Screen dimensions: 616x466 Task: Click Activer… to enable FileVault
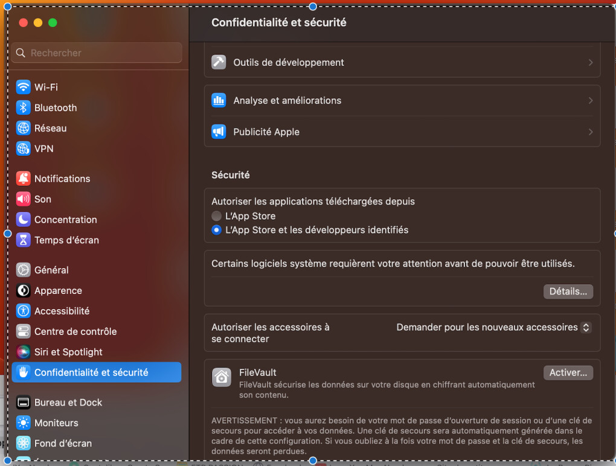(568, 372)
